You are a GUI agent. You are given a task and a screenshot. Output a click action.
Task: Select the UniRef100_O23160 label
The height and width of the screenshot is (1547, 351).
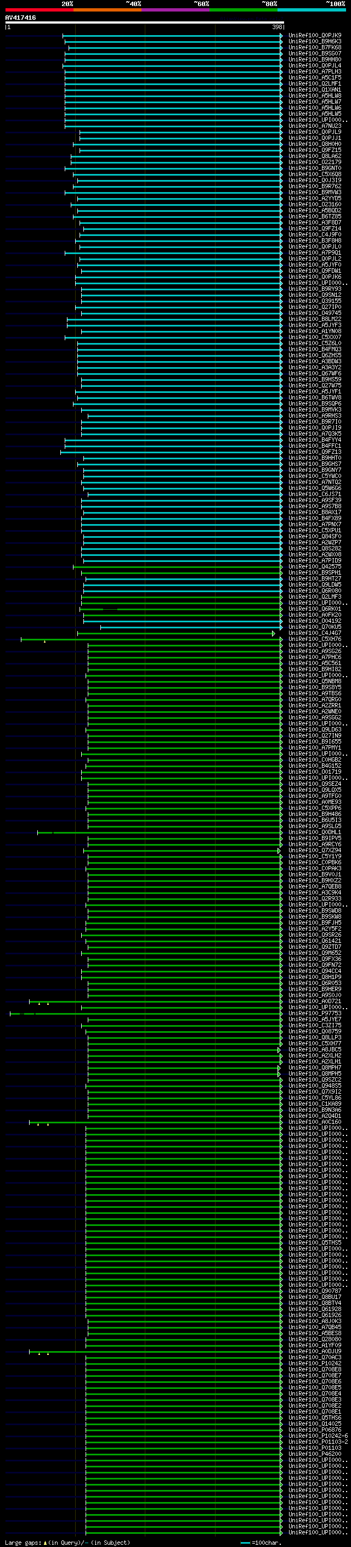click(315, 204)
